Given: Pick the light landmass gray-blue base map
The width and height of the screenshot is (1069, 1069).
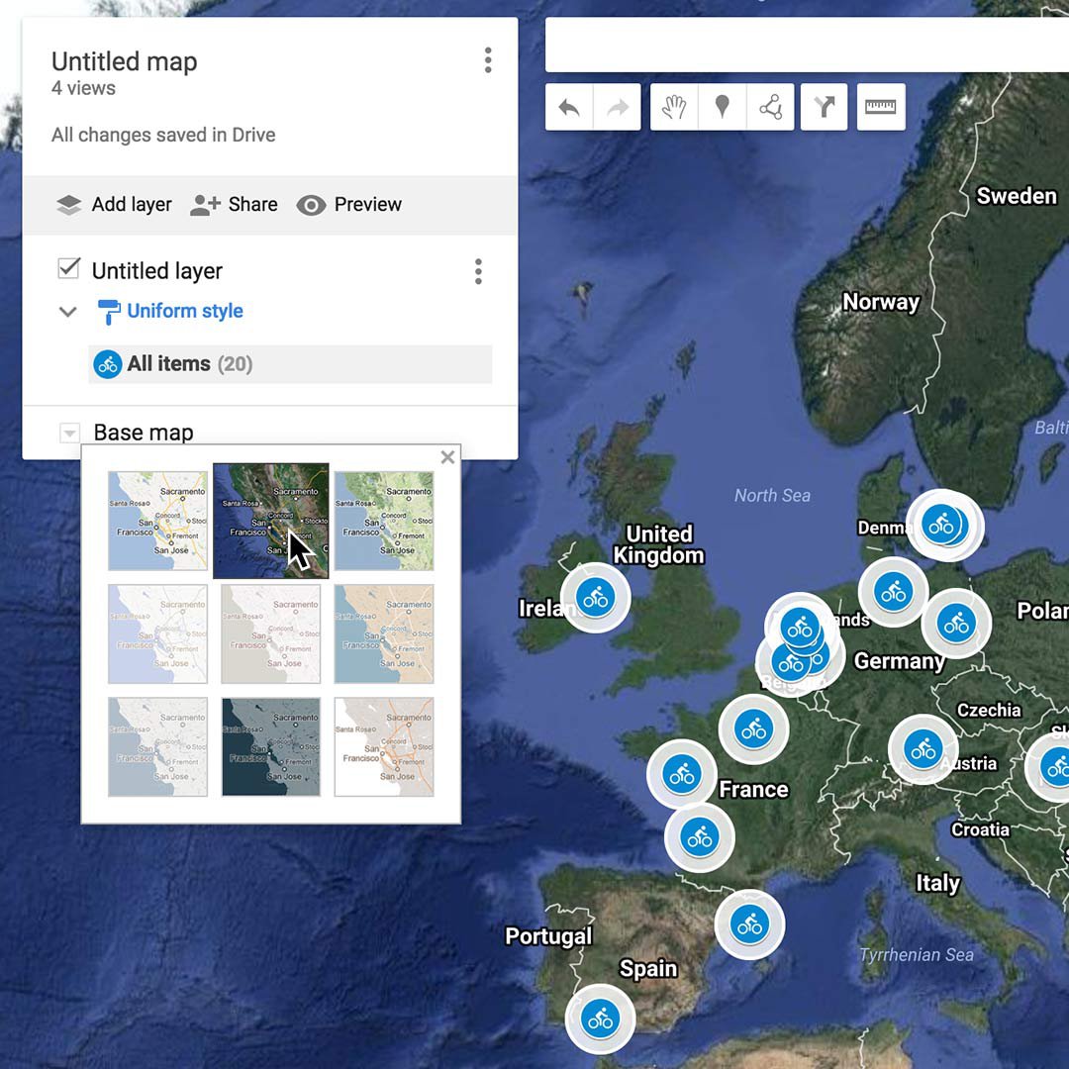Looking at the screenshot, I should point(157,747).
